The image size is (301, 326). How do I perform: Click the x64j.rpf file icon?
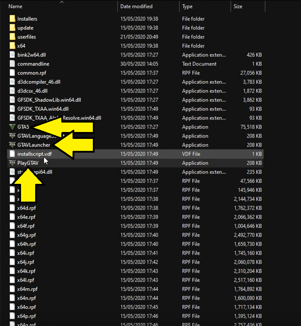(12, 262)
